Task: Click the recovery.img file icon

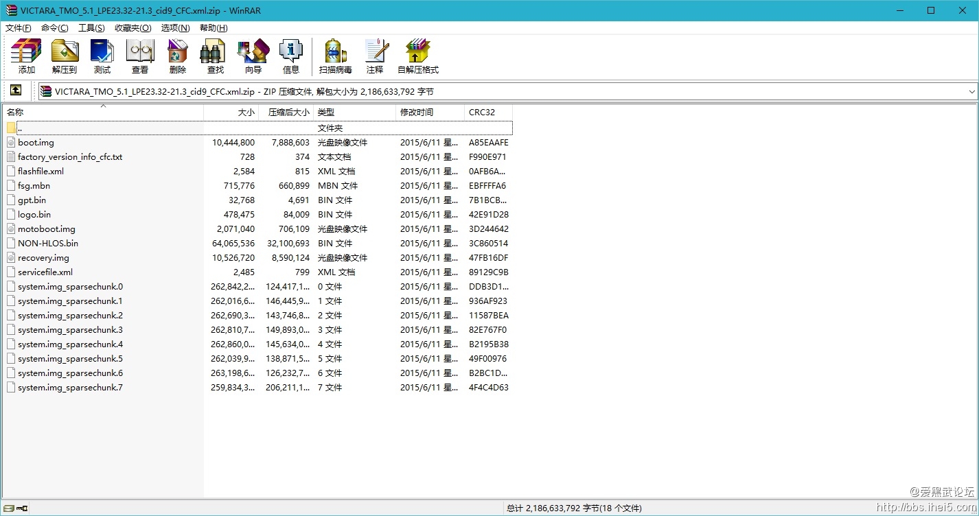Action: (x=11, y=258)
